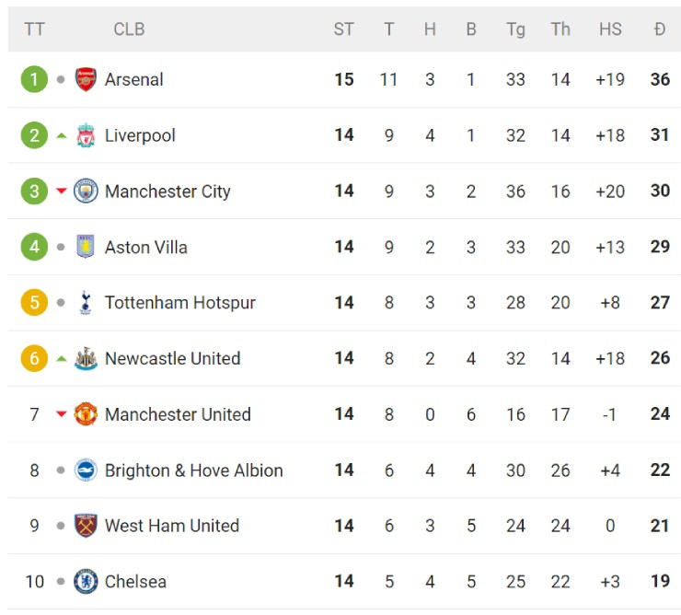Viewport: 681px width, 615px height.
Task: Click the Arsenal club crest icon
Action: tap(86, 79)
